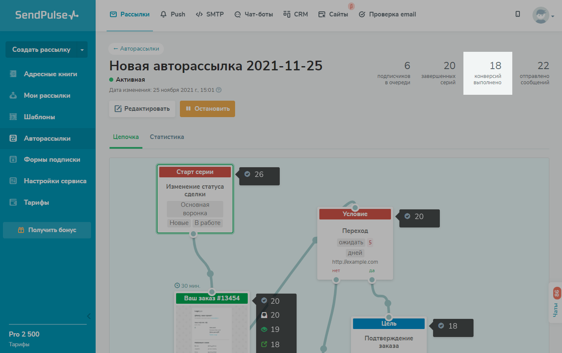Screen dimensions: 562x353
Task: Click the 22 отправлено сообщений counter
Action: pyautogui.click(x=535, y=73)
